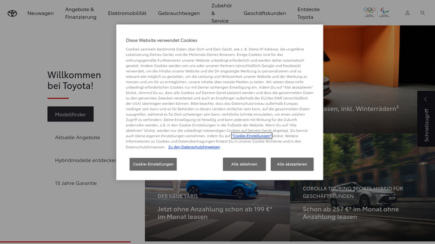The height and width of the screenshot is (244, 435).
Task: Open the Gebrauchtwagen menu
Action: (179, 13)
